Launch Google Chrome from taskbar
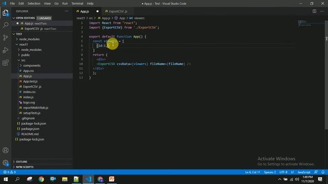Screen dimensions: 328x184 click(x=41, y=179)
